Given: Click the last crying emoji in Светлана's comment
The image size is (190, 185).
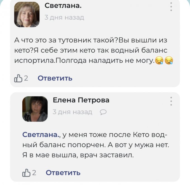Looking at the screenshot, I should coord(168,60).
